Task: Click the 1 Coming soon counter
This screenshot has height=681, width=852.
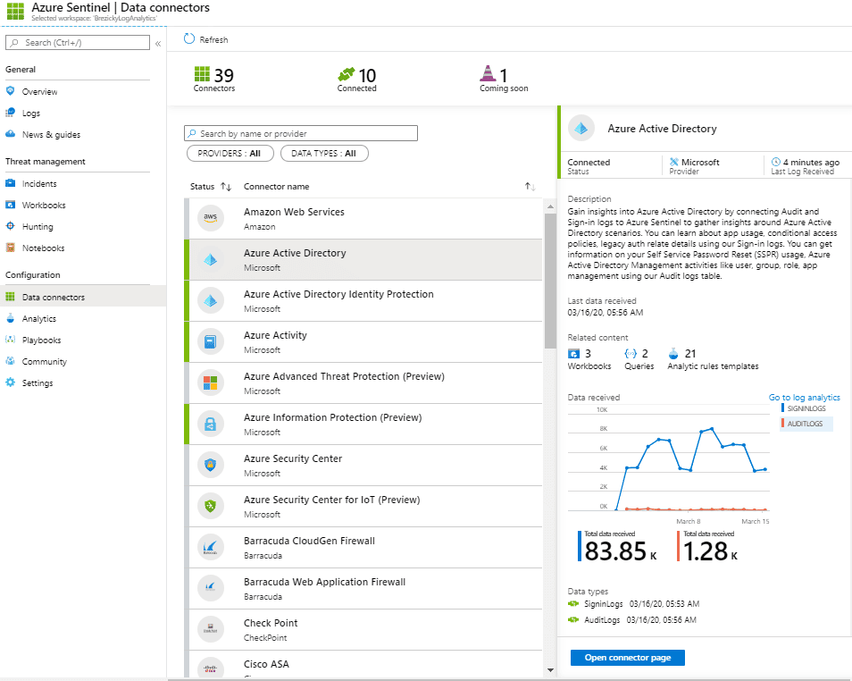Action: tap(504, 80)
